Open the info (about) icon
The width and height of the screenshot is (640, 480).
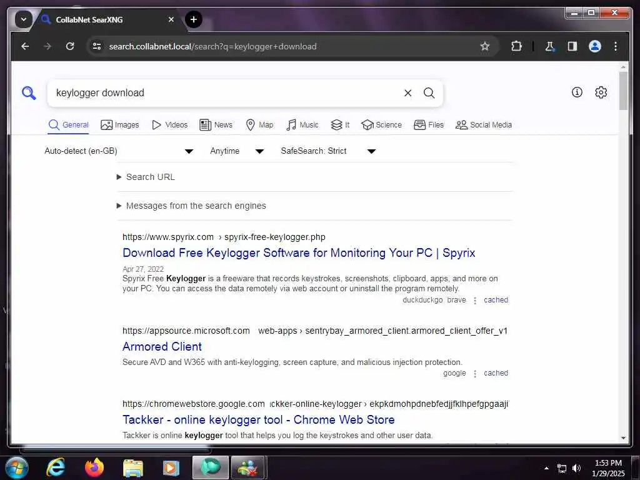(x=577, y=92)
